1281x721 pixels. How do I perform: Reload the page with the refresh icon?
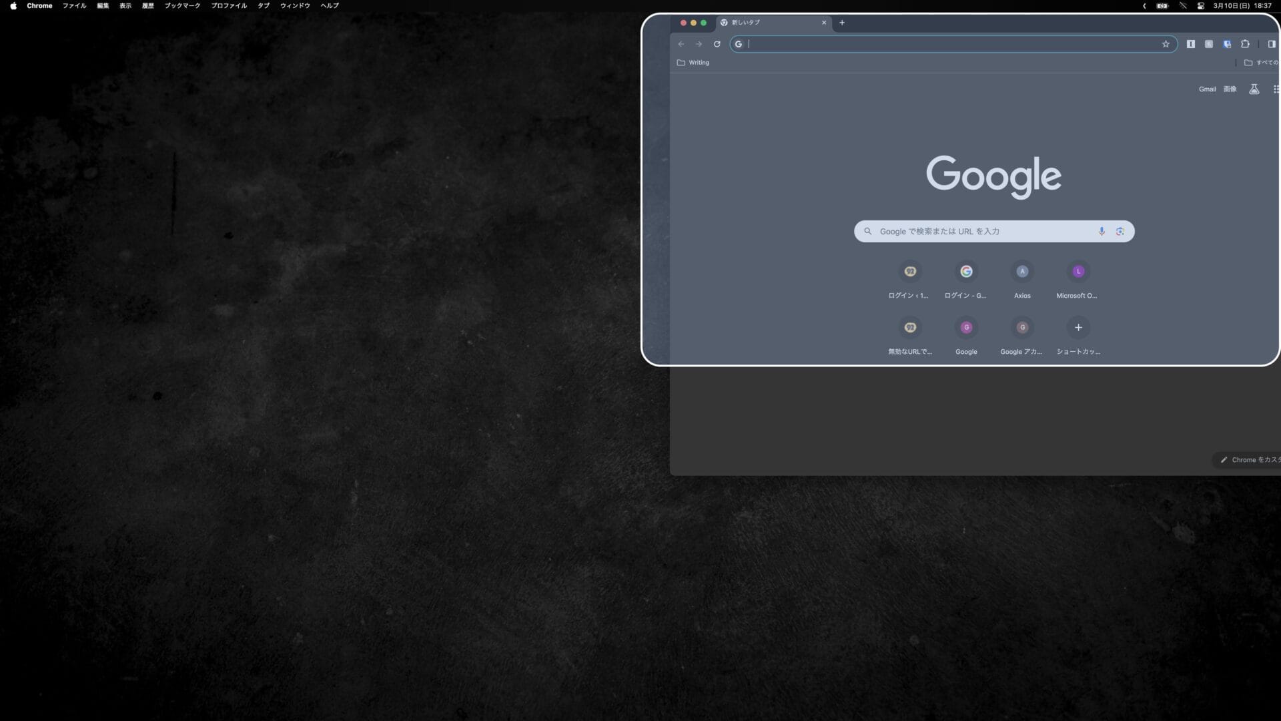[717, 44]
